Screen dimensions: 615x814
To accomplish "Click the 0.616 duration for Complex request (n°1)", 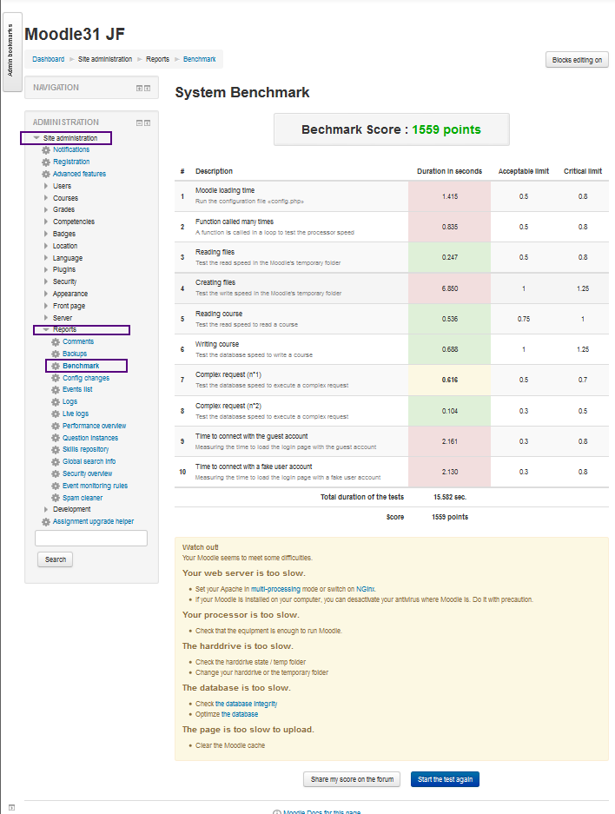I will [449, 380].
